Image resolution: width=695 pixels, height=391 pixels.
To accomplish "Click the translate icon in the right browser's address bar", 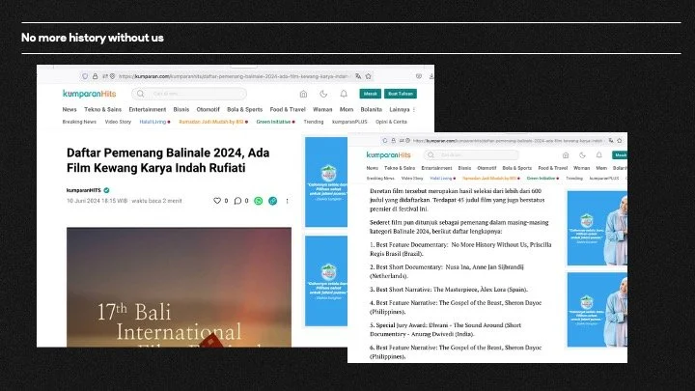I will pos(611,141).
